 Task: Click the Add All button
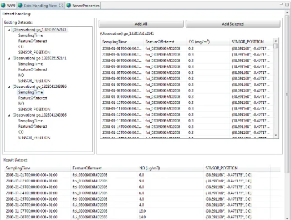coord(141,24)
